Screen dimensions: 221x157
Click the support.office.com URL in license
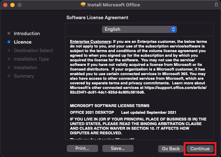138,90
